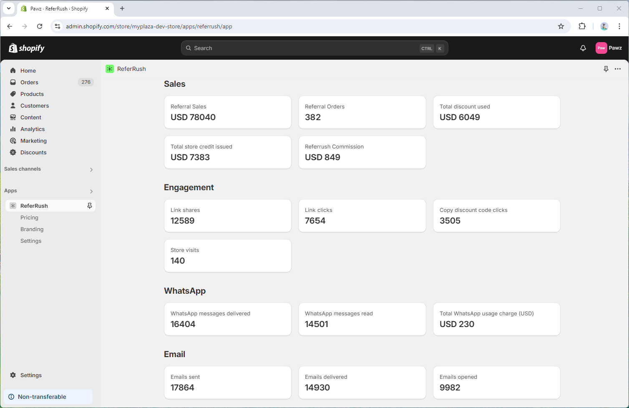Open the Pricing page of ReferRush

[29, 217]
